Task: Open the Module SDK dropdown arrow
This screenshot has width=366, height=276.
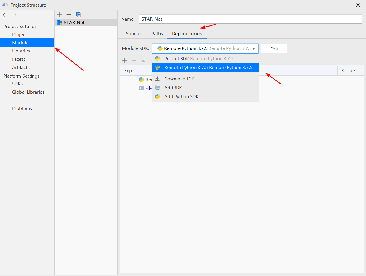Action: tap(254, 48)
